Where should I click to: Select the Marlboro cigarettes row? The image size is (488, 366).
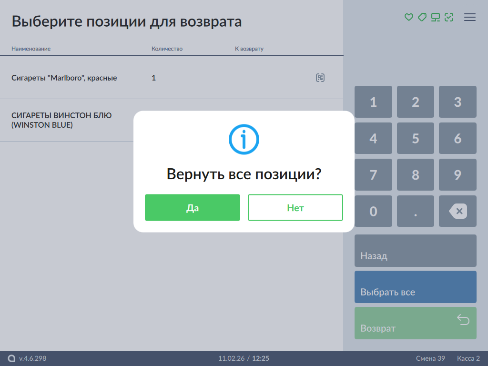click(64, 78)
